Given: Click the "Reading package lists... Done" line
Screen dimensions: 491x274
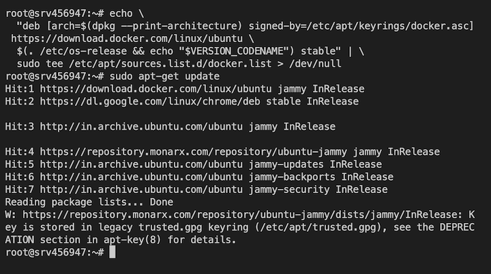Looking at the screenshot, I should click(89, 202).
